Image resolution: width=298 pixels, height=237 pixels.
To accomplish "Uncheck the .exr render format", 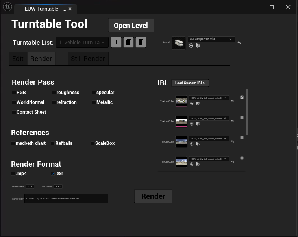I will coord(53,174).
